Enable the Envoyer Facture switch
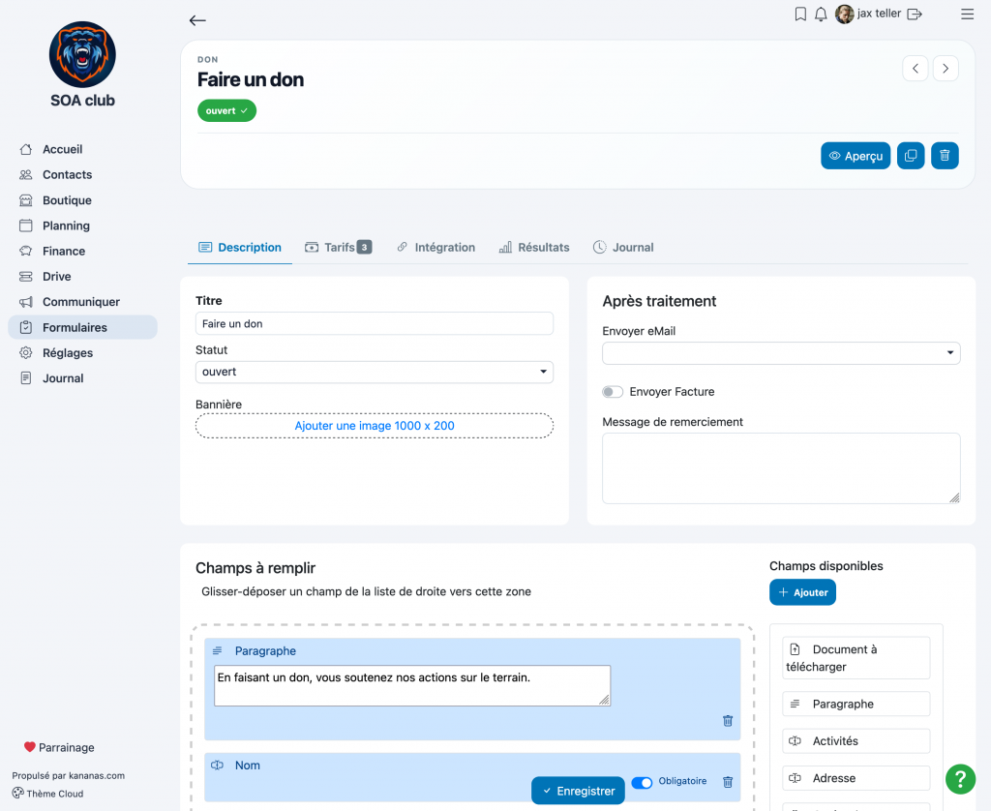The image size is (991, 811). [613, 392]
